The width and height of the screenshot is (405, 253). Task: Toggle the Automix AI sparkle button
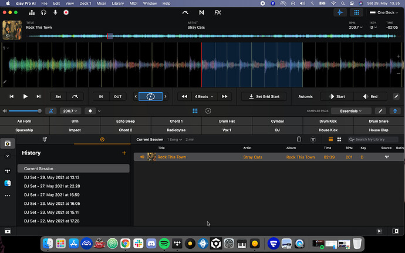click(340, 12)
